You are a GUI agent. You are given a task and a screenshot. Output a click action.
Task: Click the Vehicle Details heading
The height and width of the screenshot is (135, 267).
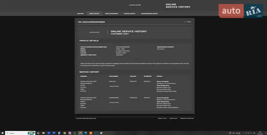(x=89, y=41)
